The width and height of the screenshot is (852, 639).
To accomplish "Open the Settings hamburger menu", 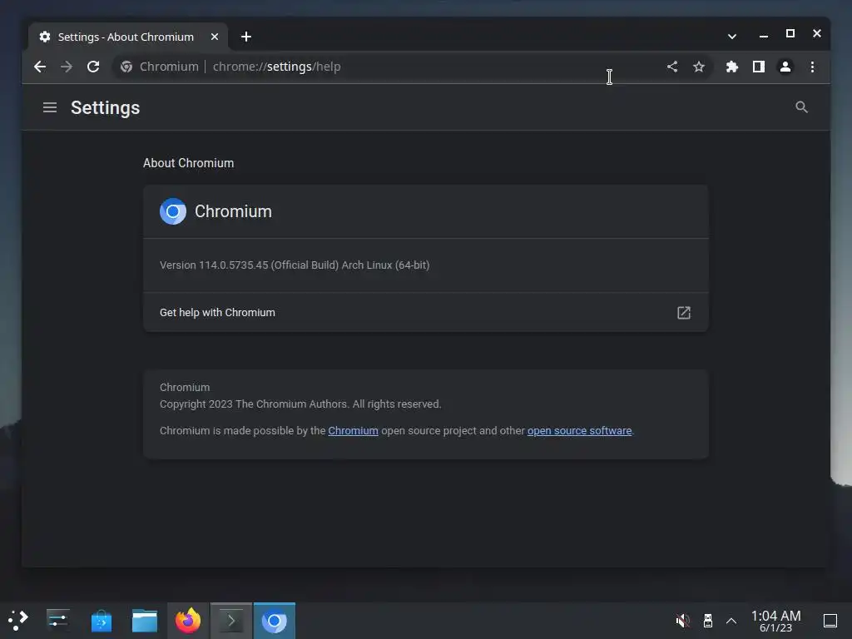I will (x=50, y=107).
